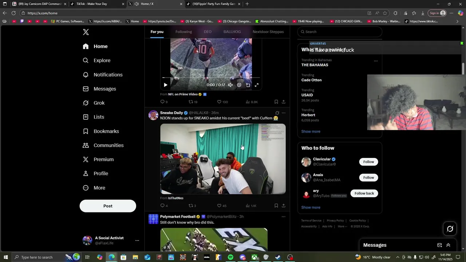This screenshot has width=466, height=262.
Task: Open a new browser tab
Action: (247, 4)
